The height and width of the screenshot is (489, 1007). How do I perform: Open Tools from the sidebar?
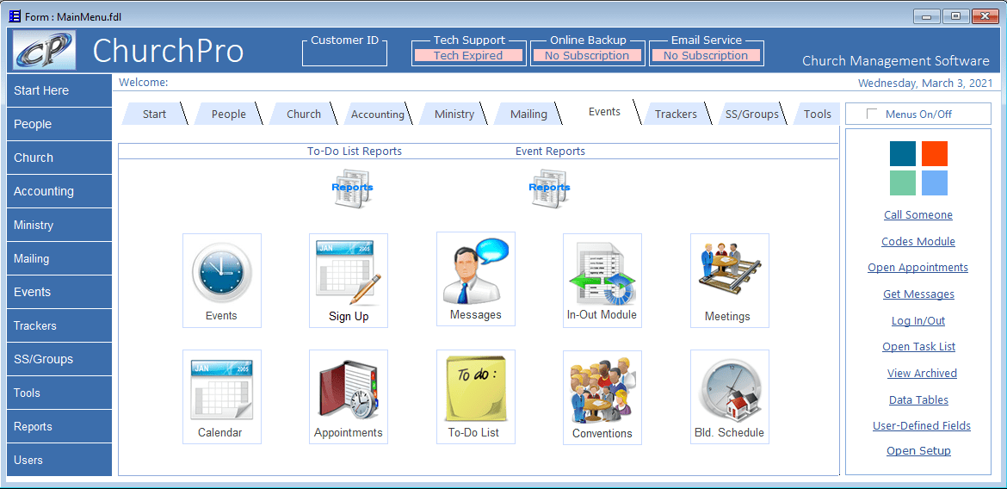59,393
